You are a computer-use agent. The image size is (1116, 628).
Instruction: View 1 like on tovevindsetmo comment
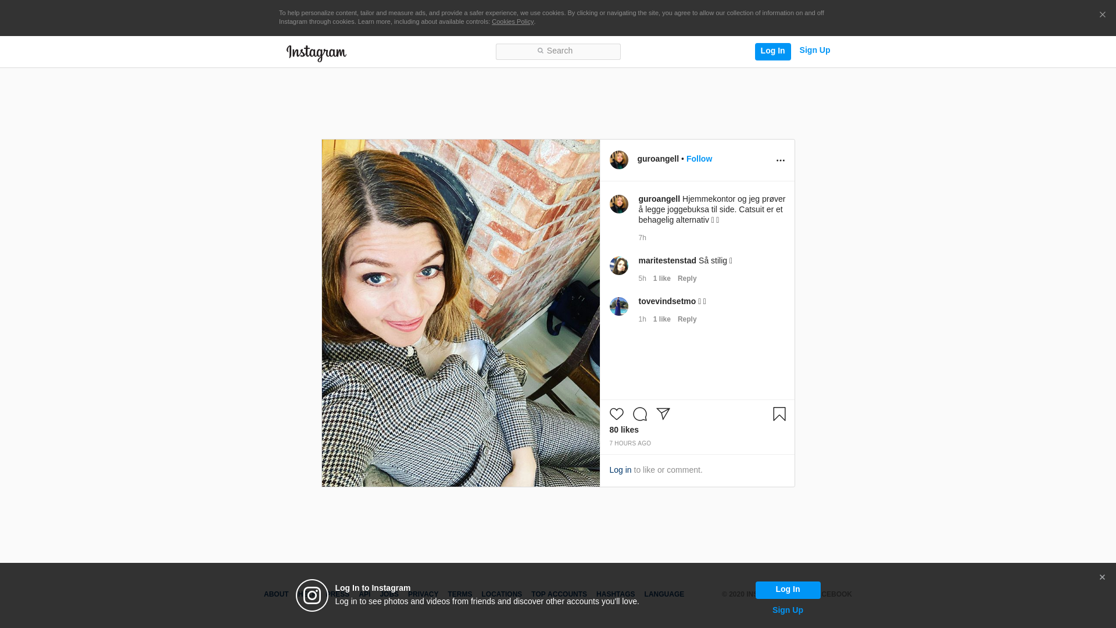661,319
